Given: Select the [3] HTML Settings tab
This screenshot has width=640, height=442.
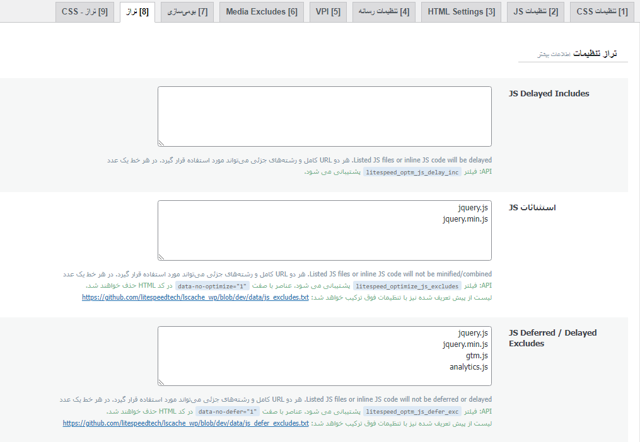Looking at the screenshot, I should [461, 12].
